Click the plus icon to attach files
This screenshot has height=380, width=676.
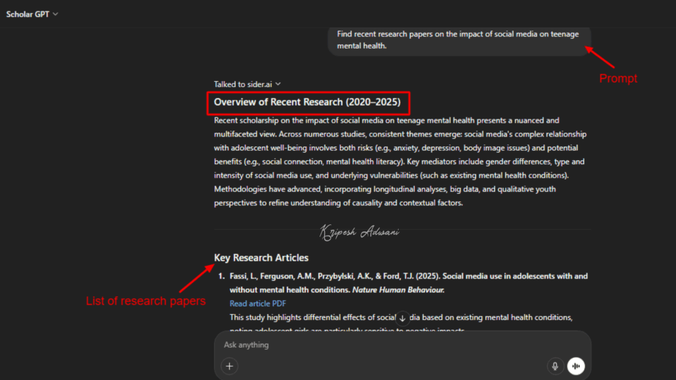pos(230,366)
